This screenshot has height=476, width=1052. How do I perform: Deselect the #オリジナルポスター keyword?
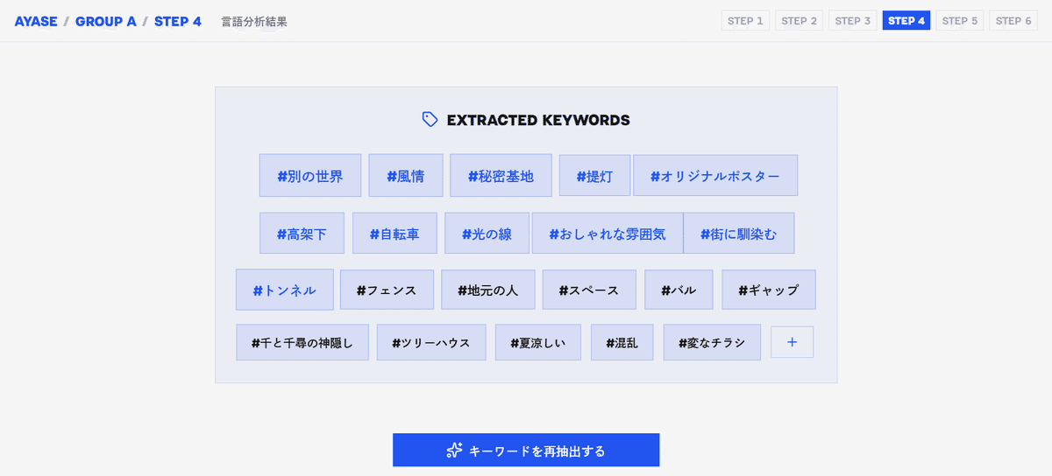pyautogui.click(x=715, y=176)
